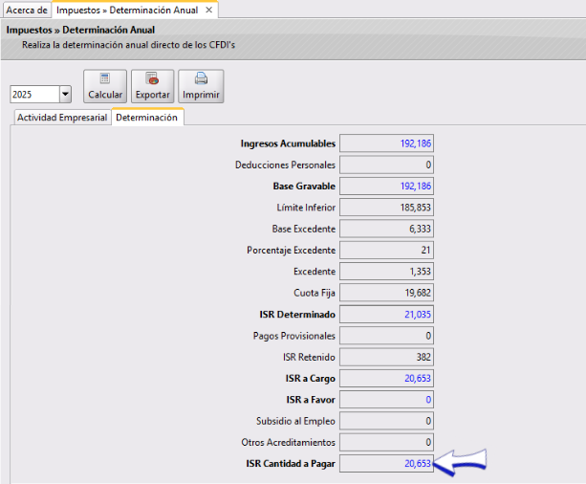Click the Deducciones Personales label
Image resolution: width=586 pixels, height=484 pixels.
285,165
